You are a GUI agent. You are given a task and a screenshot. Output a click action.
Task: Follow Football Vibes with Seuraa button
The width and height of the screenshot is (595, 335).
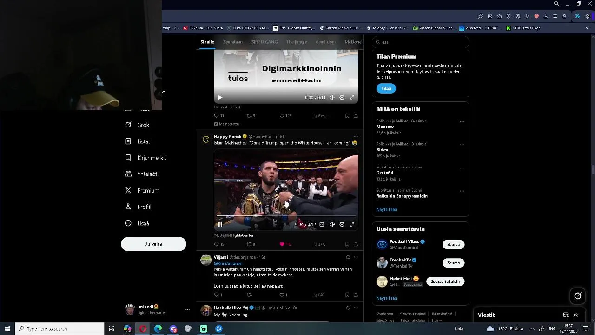click(x=453, y=244)
